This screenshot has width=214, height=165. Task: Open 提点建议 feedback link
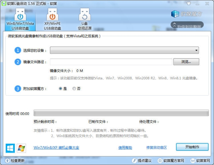pos(142,161)
